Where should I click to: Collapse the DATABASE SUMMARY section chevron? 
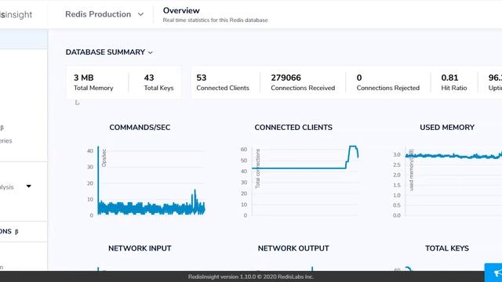[151, 52]
